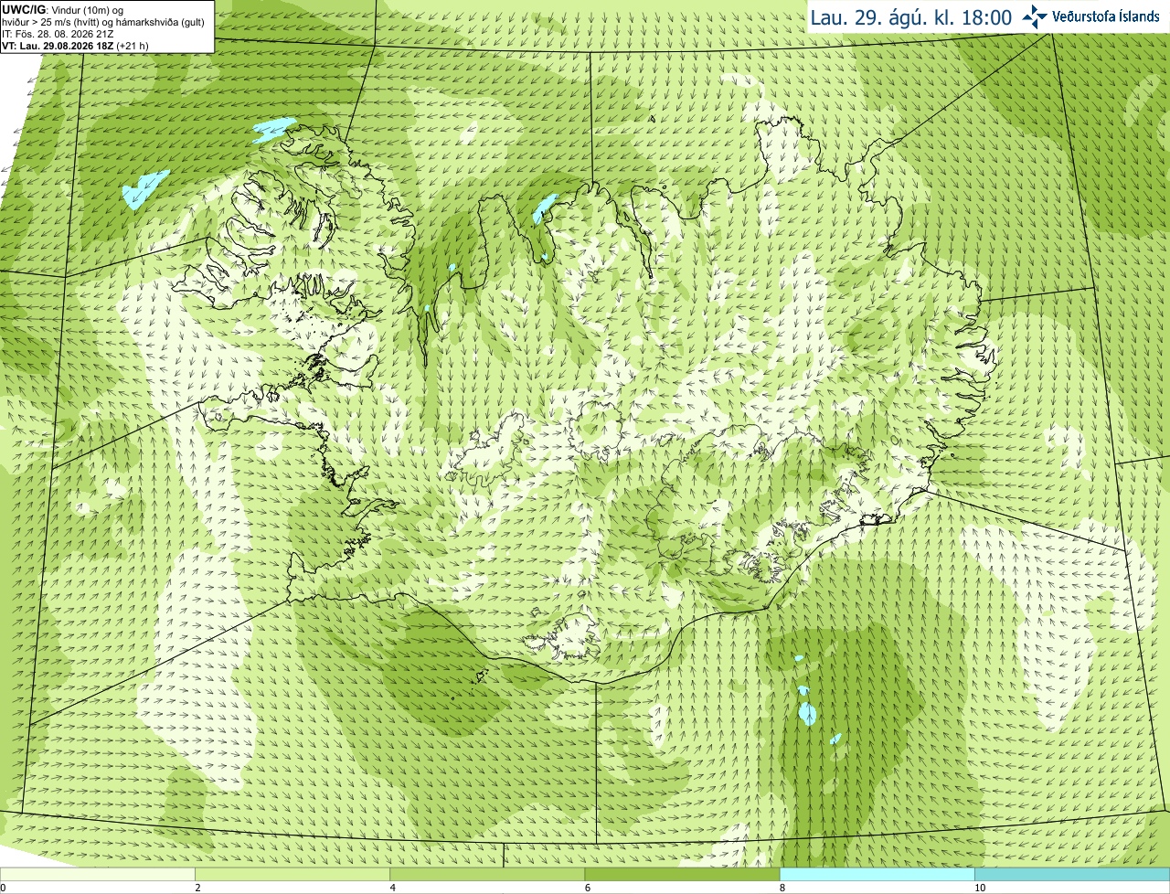The image size is (1170, 894).
Task: Click the Veðurstofa Íslands logo icon
Action: pos(1035,16)
